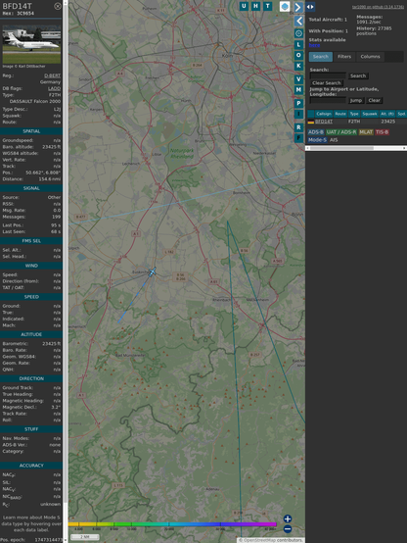407x543 pixels.
Task: Click the altitude color scale bar
Action: (x=172, y=524)
